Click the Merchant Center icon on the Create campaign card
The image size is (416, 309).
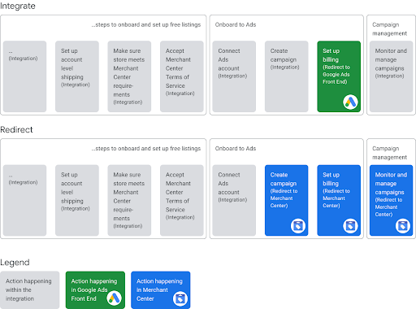[x=298, y=226]
